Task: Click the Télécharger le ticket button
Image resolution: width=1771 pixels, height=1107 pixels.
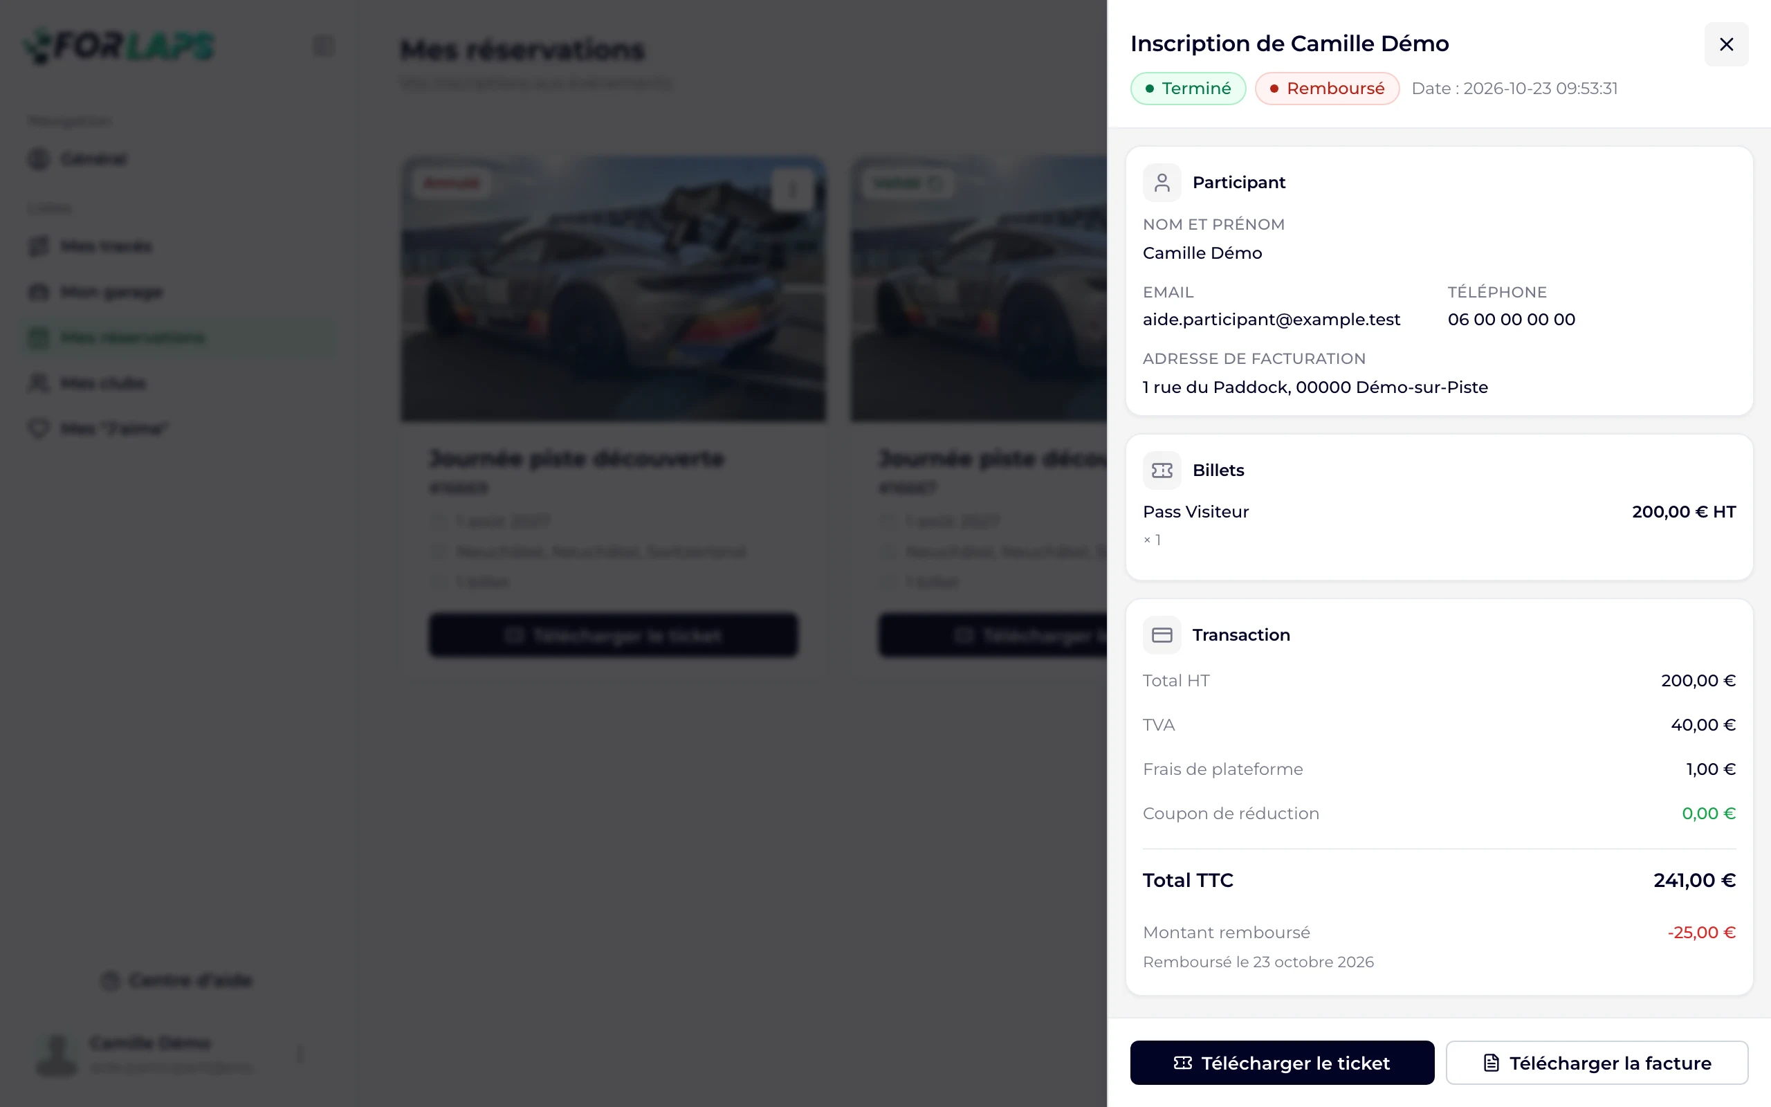Action: tap(1281, 1062)
